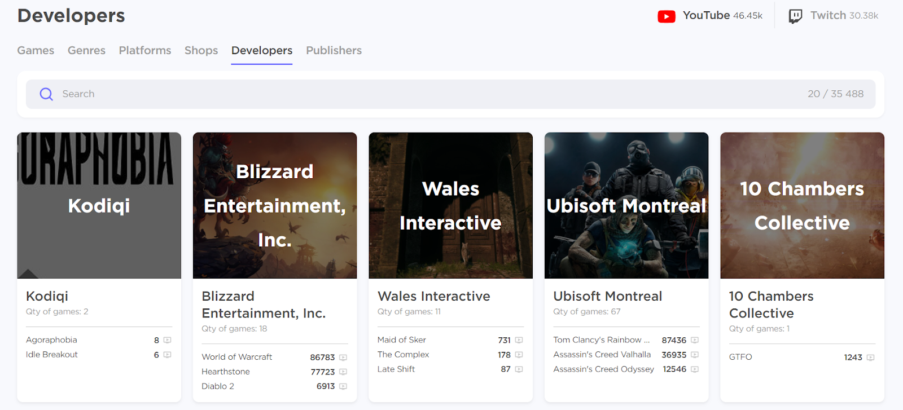Open the Kodiqi cover image
The image size is (903, 410).
pyautogui.click(x=99, y=205)
